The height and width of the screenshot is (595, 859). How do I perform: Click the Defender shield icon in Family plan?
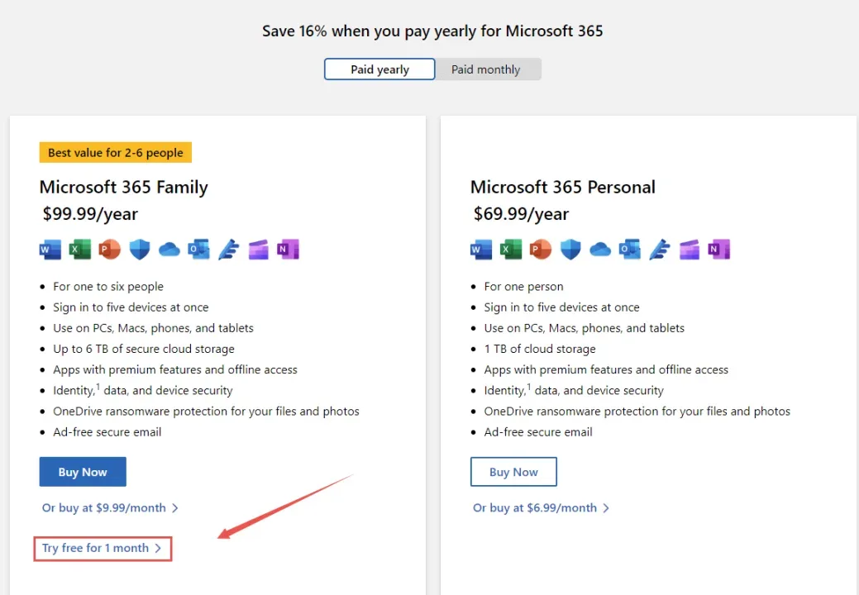click(140, 250)
